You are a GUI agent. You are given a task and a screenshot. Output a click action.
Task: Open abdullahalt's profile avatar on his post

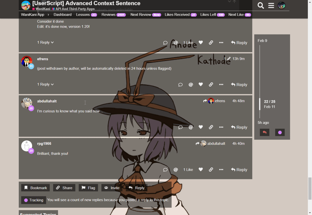point(27,103)
